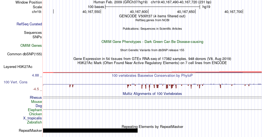
Task: Click the RepeatMasker track label
Action: point(30,130)
